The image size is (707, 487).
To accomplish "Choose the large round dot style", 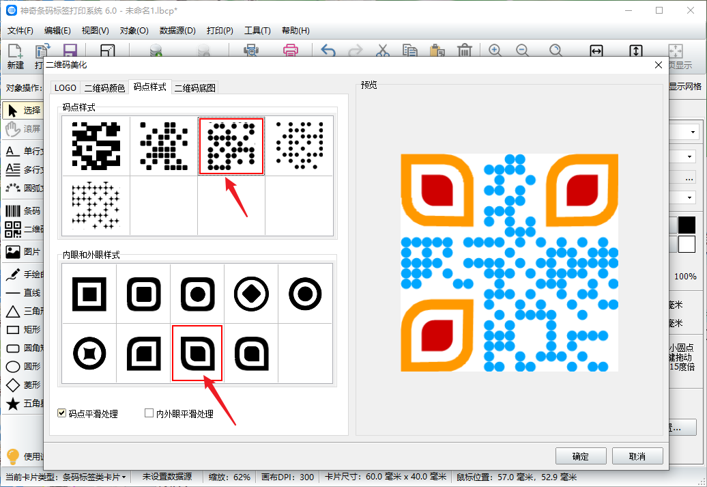I will click(x=231, y=145).
